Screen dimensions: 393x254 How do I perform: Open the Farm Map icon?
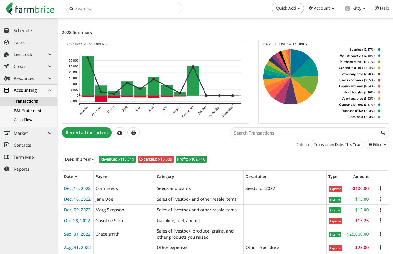tap(7, 157)
